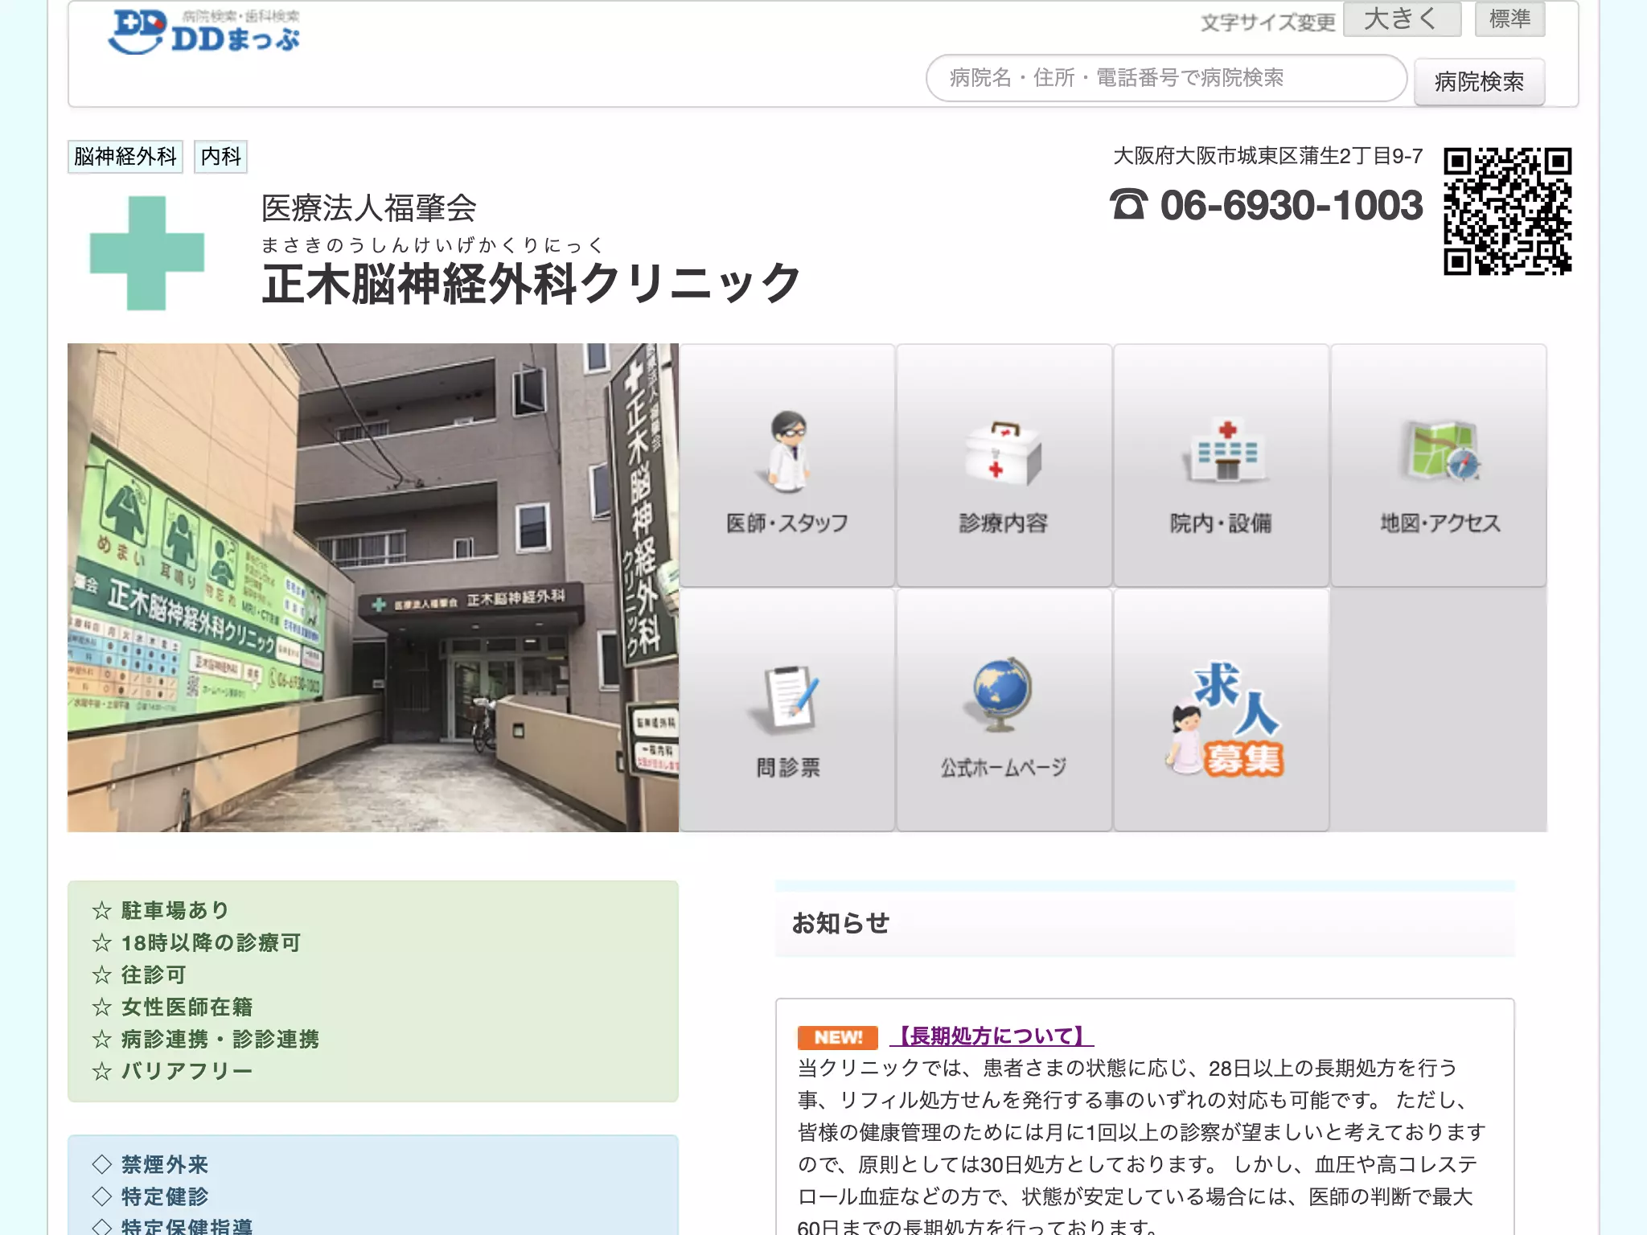The width and height of the screenshot is (1647, 1235).
Task: Open the 地図・アクセス map tile
Action: coord(1439,466)
